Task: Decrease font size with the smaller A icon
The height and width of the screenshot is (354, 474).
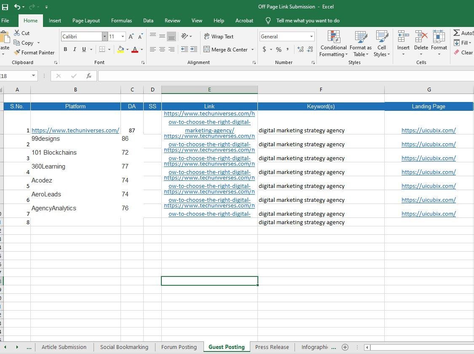Action: [140, 37]
